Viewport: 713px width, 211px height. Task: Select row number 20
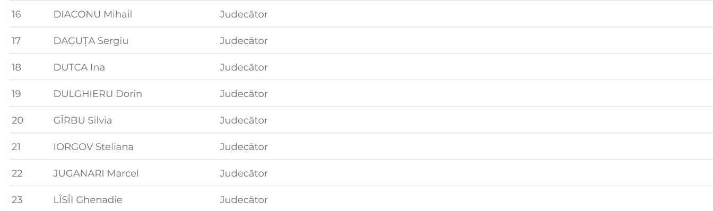coord(18,120)
